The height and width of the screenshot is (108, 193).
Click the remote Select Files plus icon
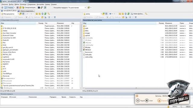pyautogui.click(x=130, y=17)
